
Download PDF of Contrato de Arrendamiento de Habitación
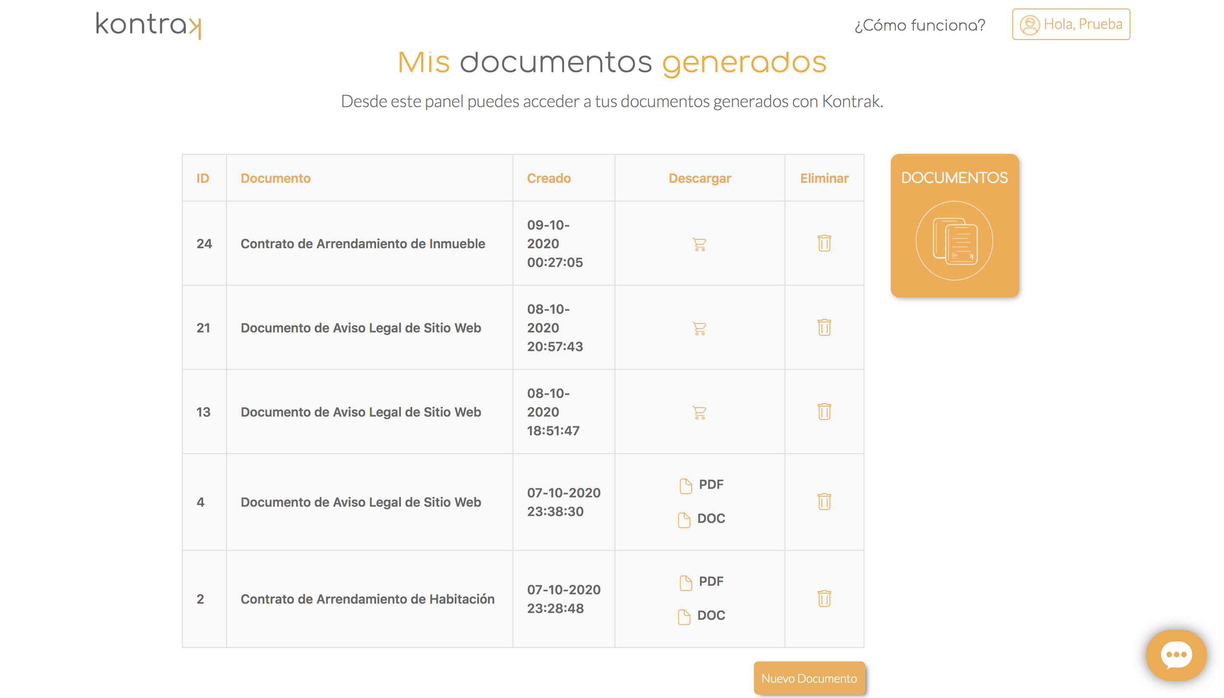702,582
